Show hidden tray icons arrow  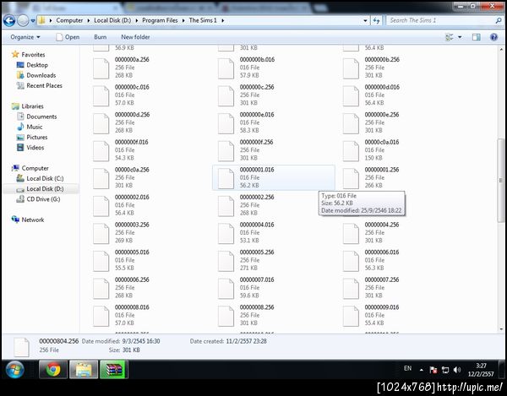[x=422, y=370]
